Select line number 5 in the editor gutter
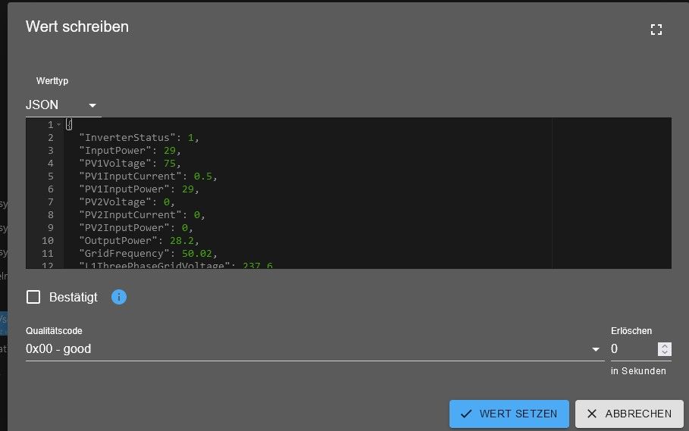This screenshot has height=431, width=689. (50, 176)
